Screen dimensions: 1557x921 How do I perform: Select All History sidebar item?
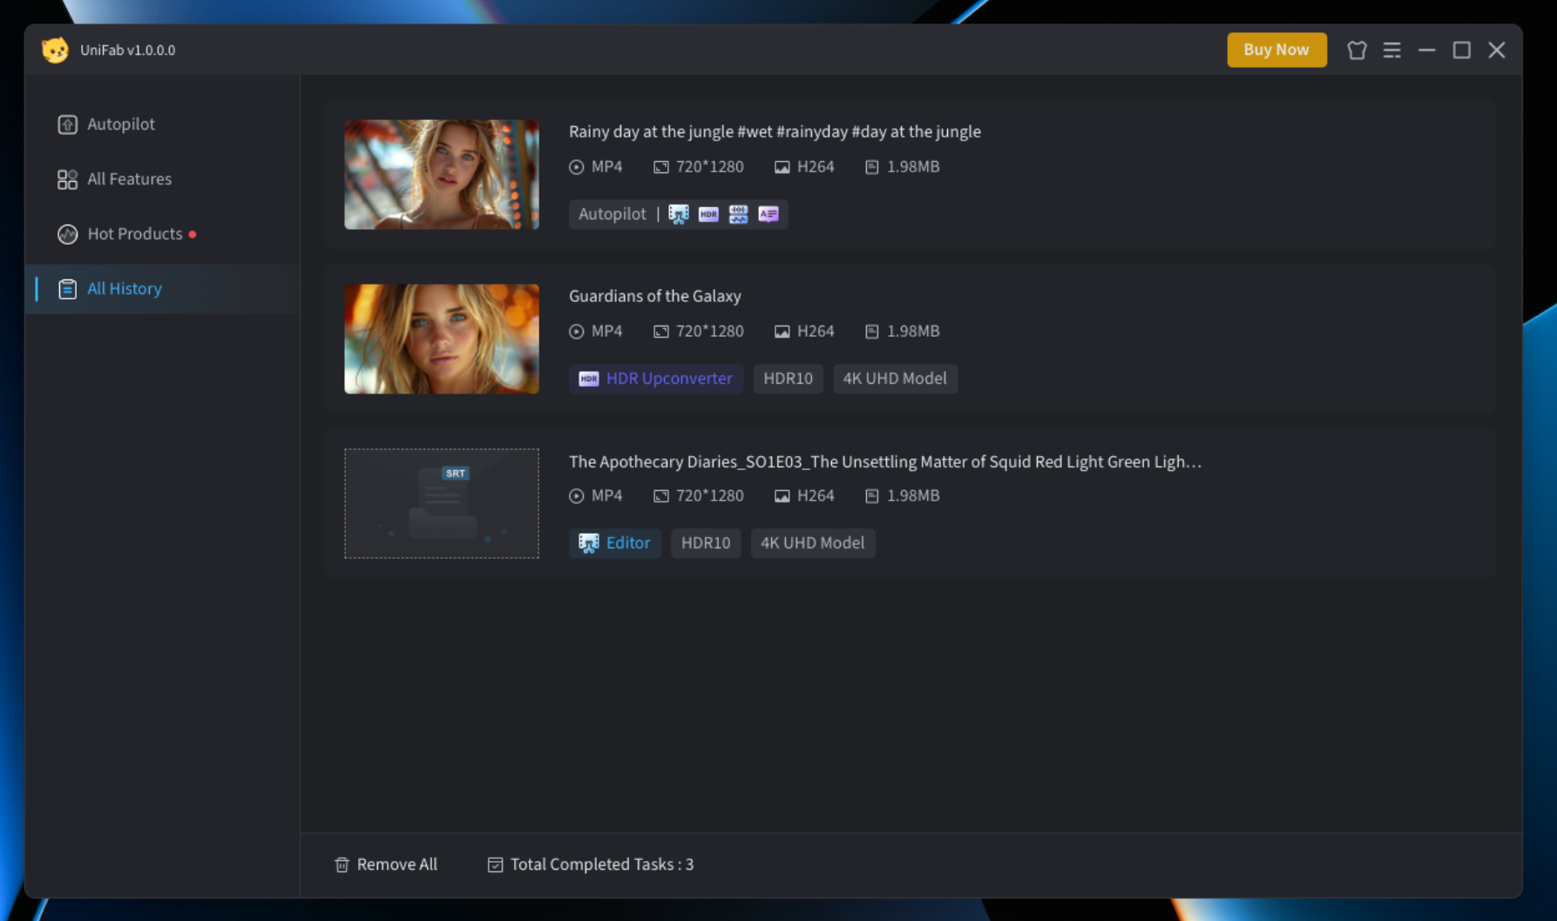(x=162, y=288)
